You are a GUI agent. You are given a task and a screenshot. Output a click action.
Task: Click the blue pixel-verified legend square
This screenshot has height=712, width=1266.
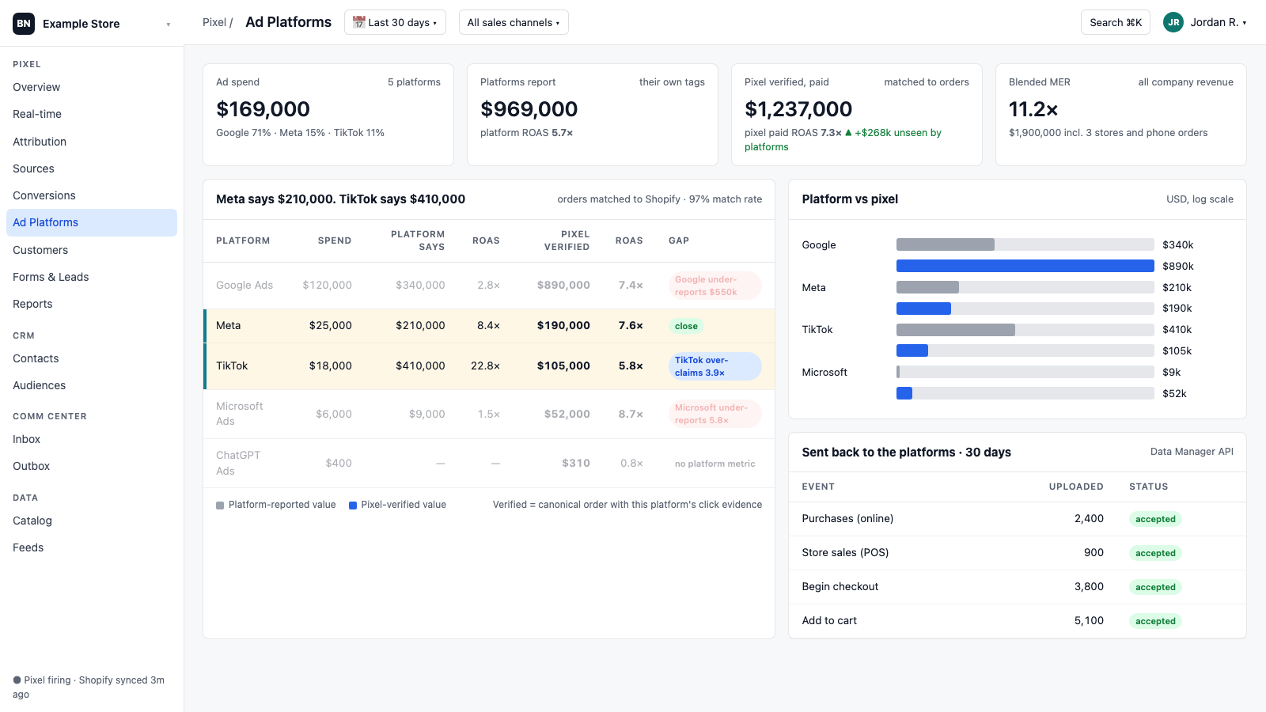click(353, 506)
